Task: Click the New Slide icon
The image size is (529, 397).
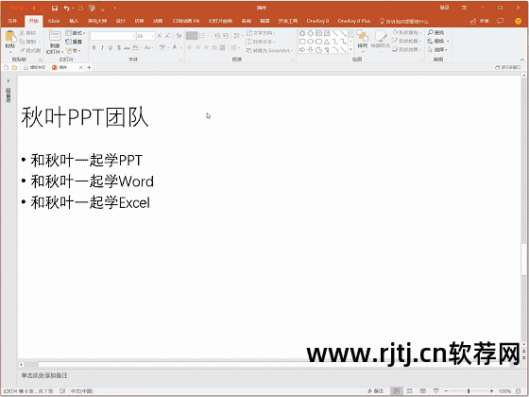Action: click(x=55, y=36)
